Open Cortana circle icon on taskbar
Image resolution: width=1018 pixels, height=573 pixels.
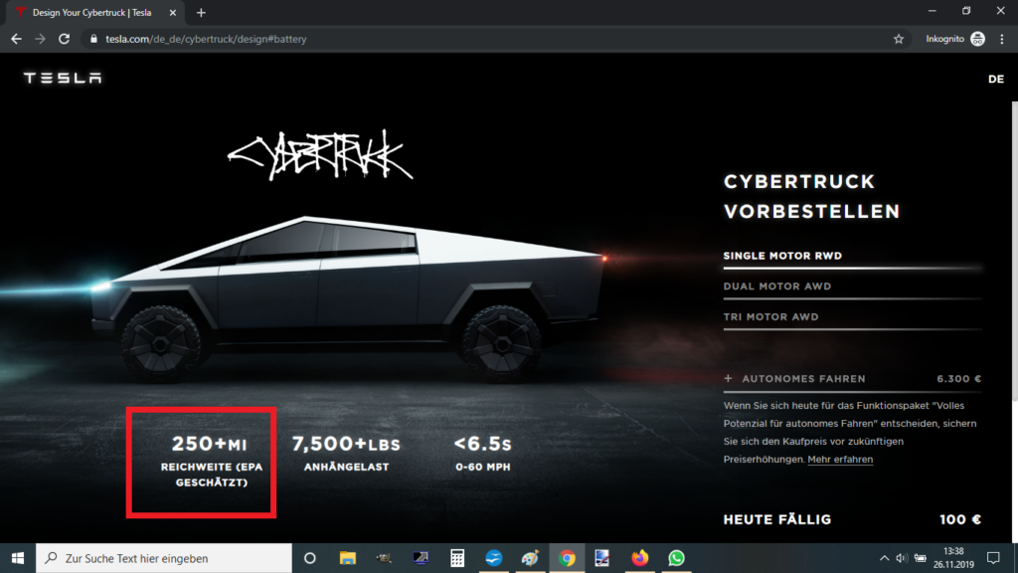pos(310,558)
